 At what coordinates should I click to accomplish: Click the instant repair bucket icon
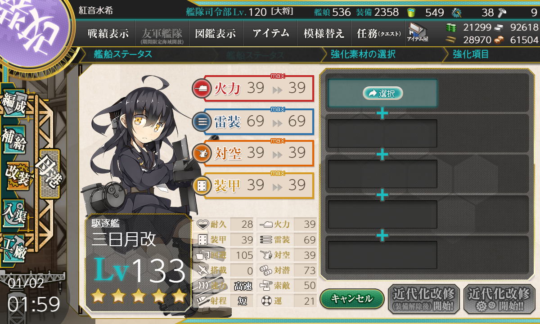[x=411, y=12]
